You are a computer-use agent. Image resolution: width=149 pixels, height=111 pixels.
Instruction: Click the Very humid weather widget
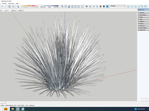tap(139, 109)
